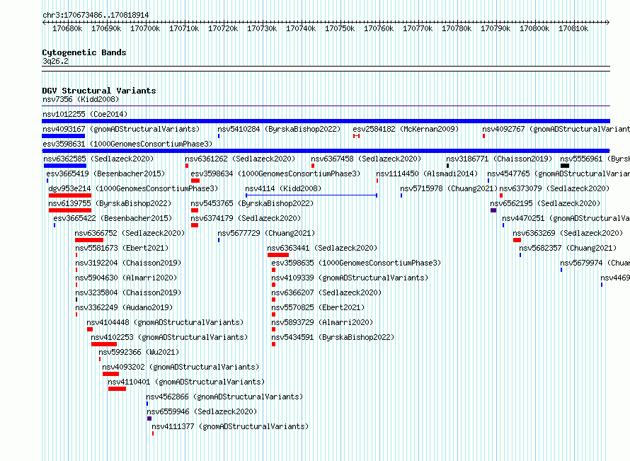Screen dimensions: 630x461
Task: Open esv3665419 (Besenbacher2015) variant
Action: point(105,173)
